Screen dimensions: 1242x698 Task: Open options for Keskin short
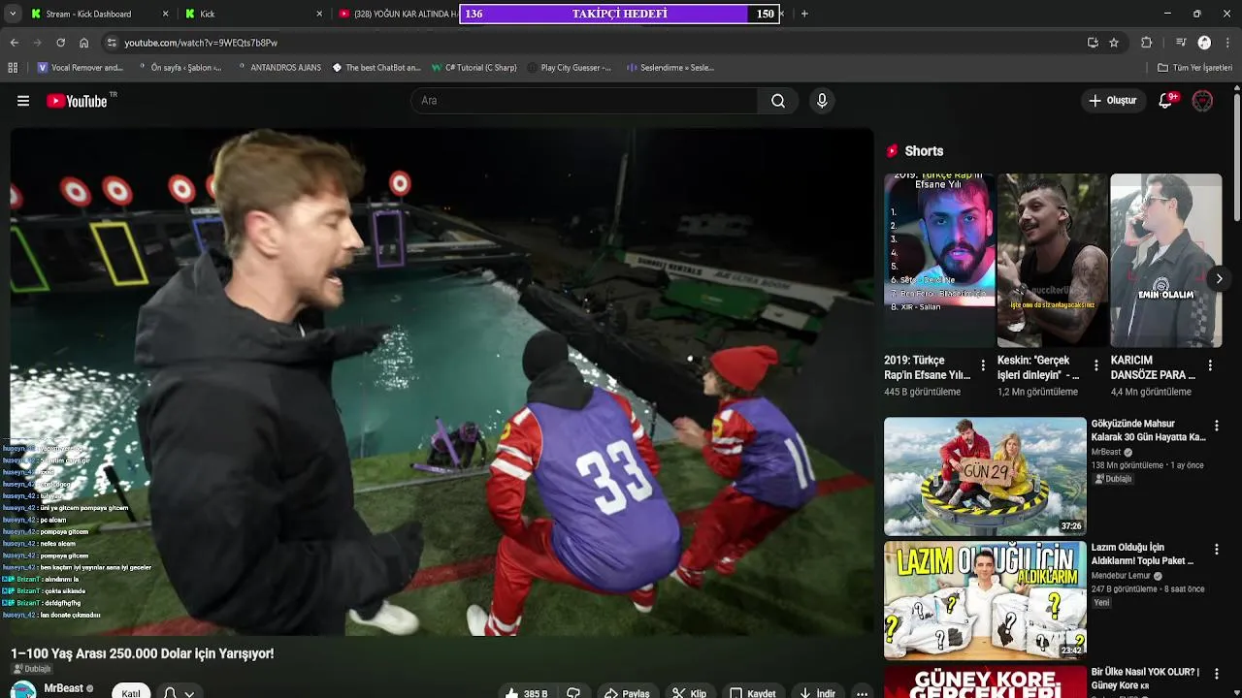[x=1096, y=366]
